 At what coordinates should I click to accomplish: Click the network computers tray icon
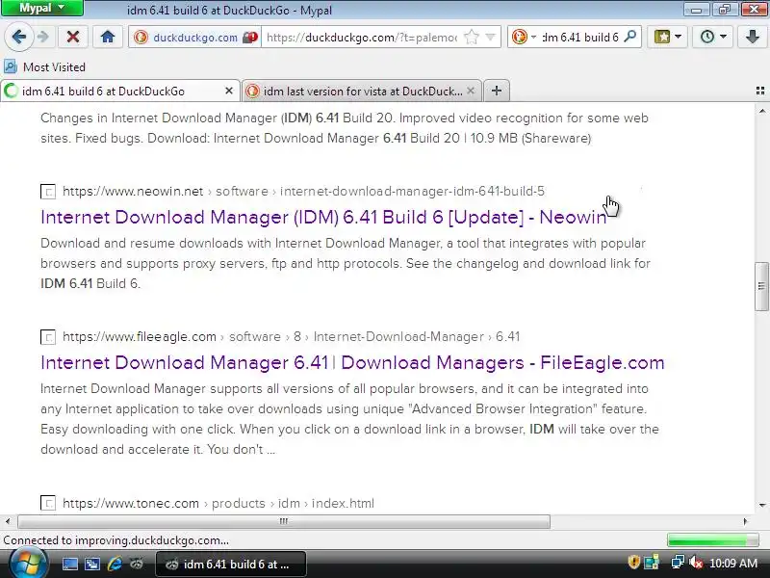point(678,563)
